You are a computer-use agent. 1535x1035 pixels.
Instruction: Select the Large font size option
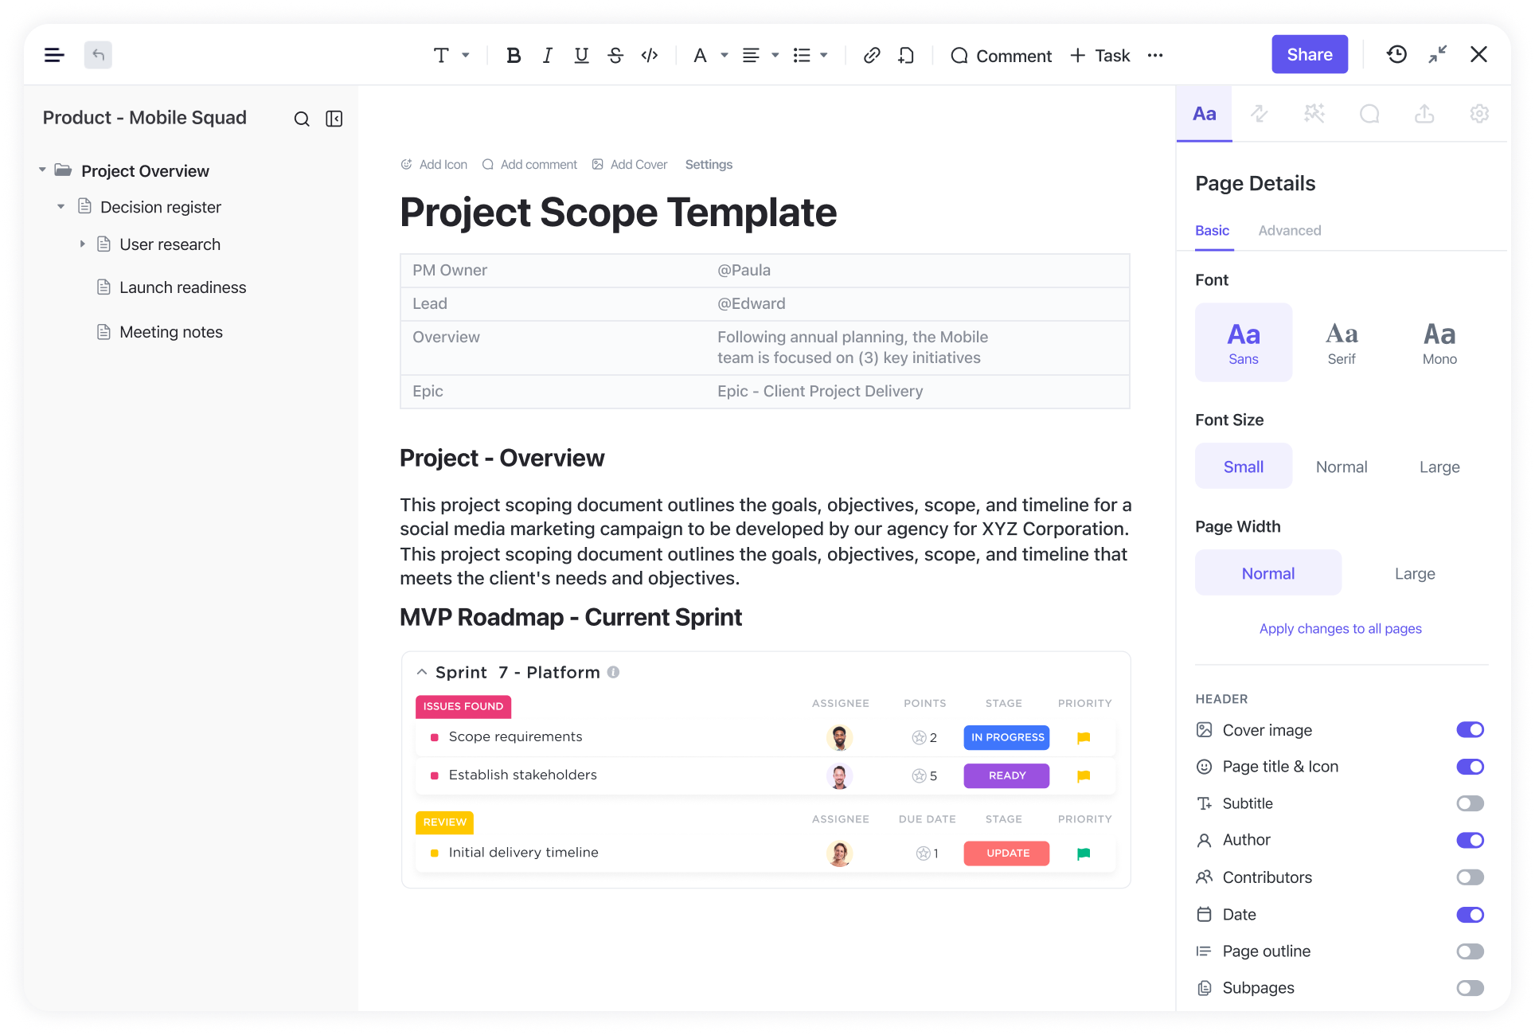point(1439,466)
